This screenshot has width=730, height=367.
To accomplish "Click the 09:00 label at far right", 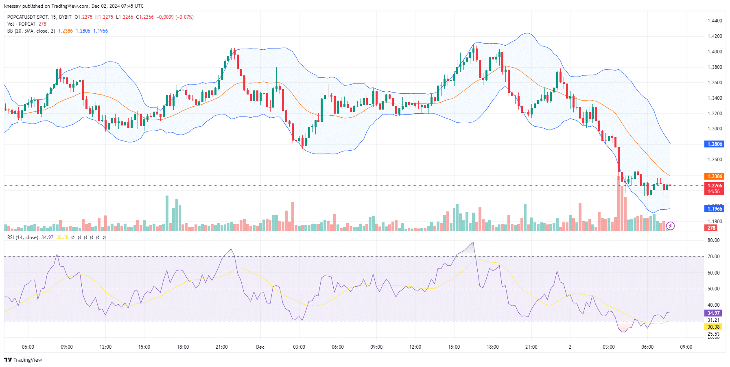I will (686, 347).
